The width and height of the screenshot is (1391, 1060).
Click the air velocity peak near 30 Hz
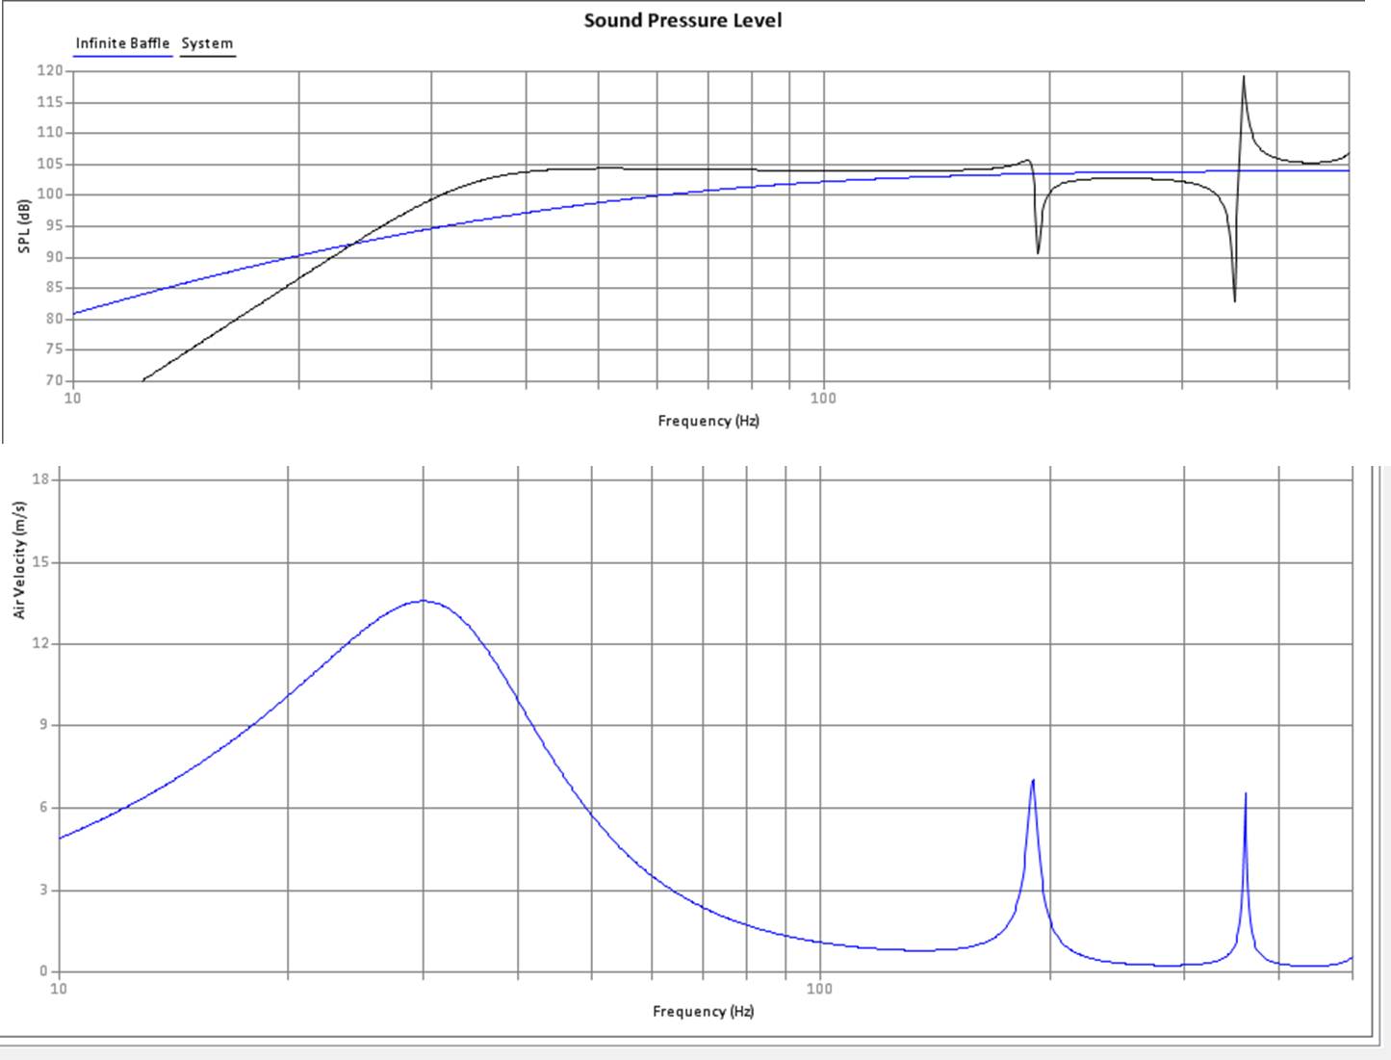point(424,601)
